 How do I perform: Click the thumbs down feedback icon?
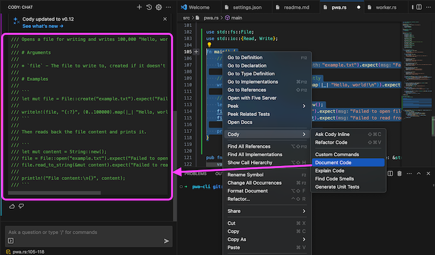coord(21,206)
